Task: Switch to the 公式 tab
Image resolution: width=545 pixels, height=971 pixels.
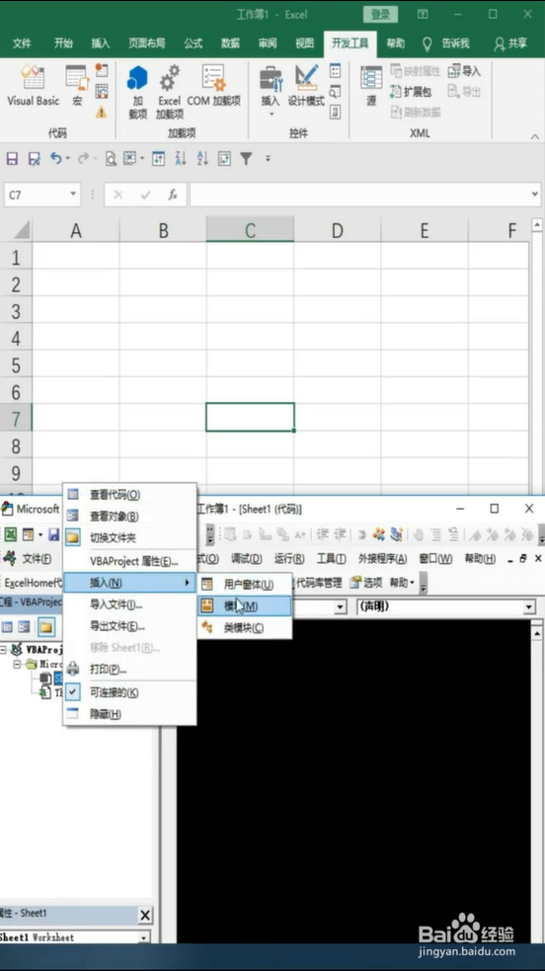Action: pos(193,43)
